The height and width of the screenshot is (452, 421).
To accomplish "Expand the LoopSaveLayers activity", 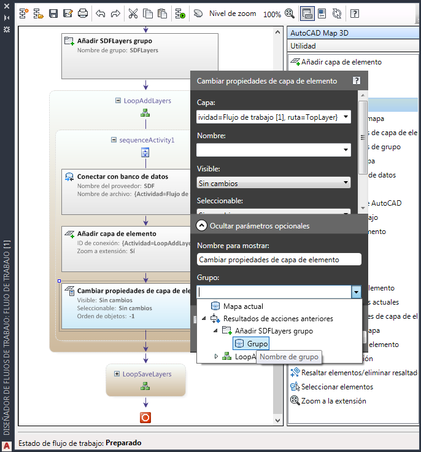I will coord(117,374).
